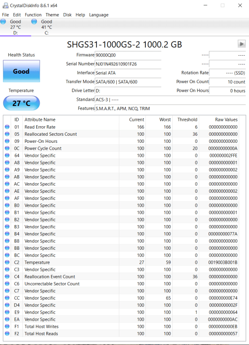Open the Theme menu
The width and height of the screenshot is (249, 345).
(52, 15)
